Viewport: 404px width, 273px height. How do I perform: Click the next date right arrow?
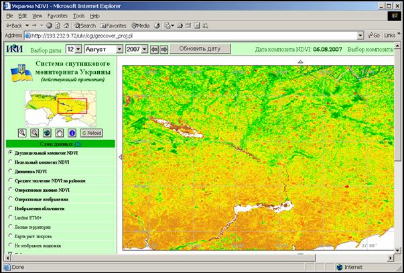[163, 50]
